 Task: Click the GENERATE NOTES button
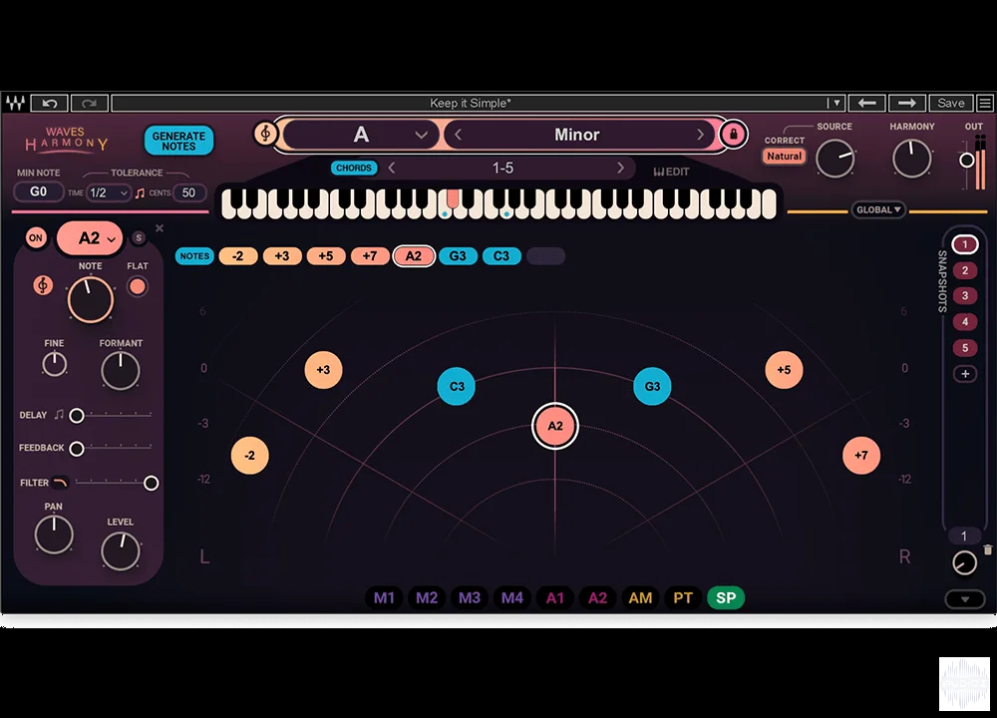click(178, 141)
